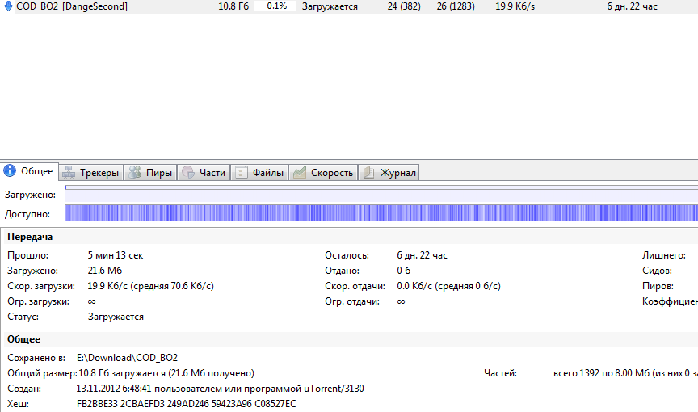Viewport: 698px width, 412px height.
Task: Click the Огр. загрузки infinity value
Action: 91,301
